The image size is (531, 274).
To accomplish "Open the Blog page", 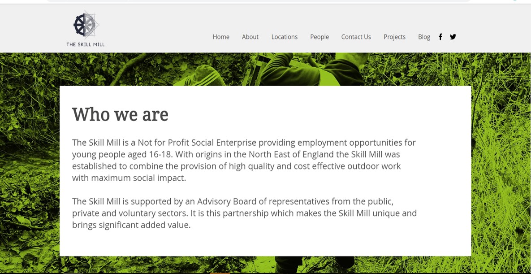I will (424, 37).
